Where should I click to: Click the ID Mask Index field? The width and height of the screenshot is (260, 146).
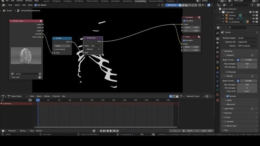[x=62, y=46]
